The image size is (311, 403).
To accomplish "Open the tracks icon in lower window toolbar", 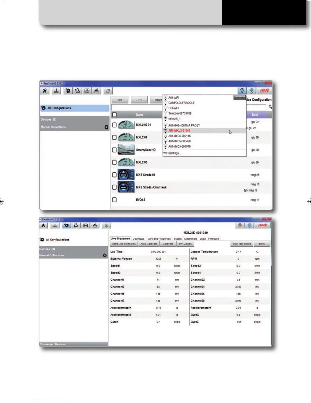I will [76, 225].
